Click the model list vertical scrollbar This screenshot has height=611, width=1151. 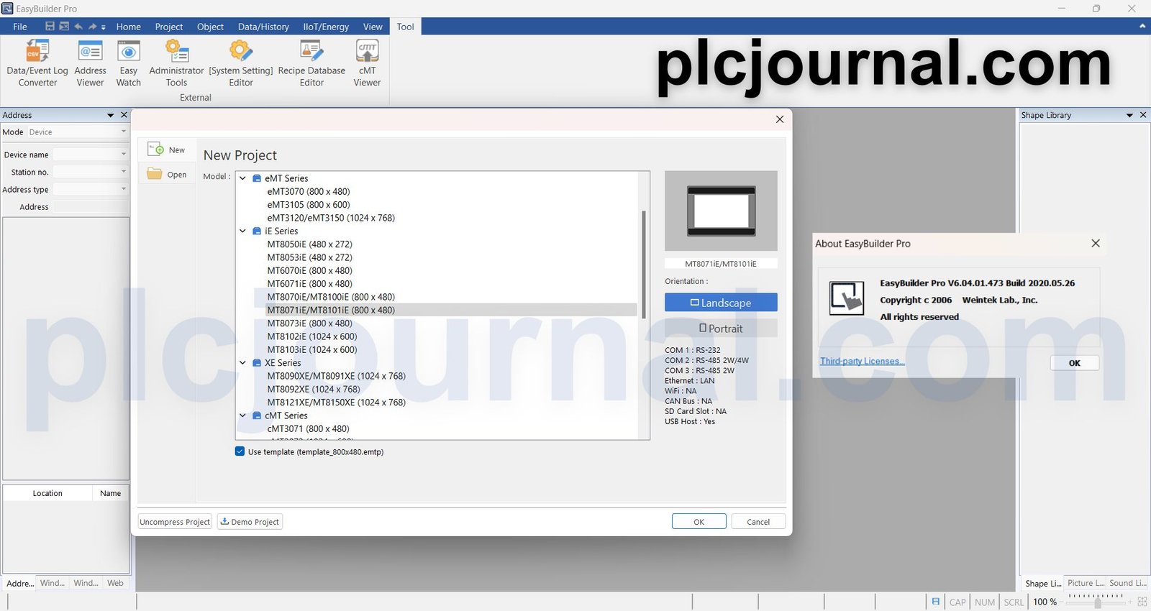click(x=644, y=265)
